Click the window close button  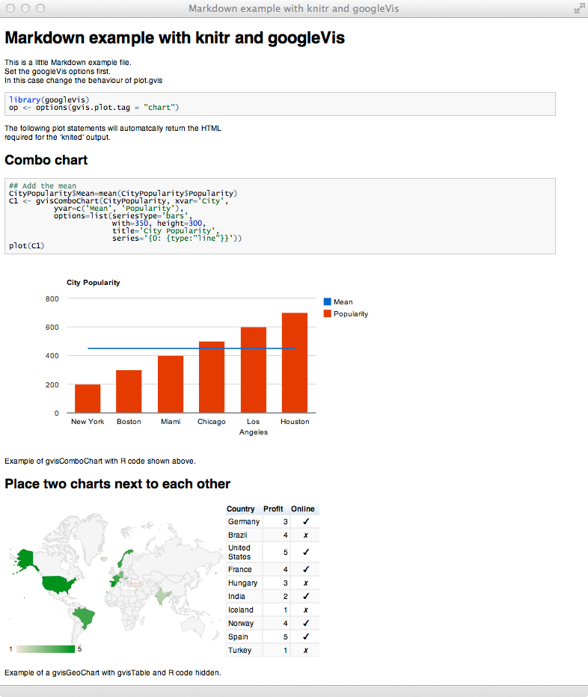tap(10, 8)
